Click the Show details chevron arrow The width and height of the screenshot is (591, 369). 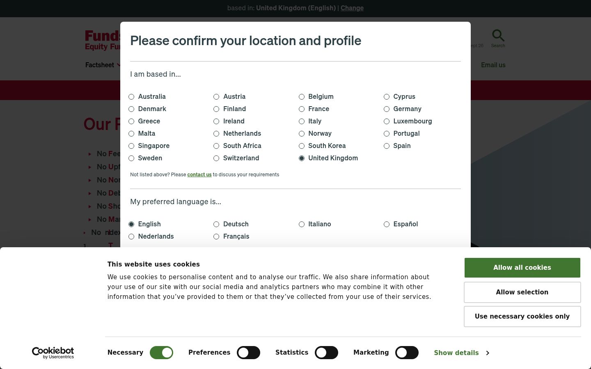488,353
